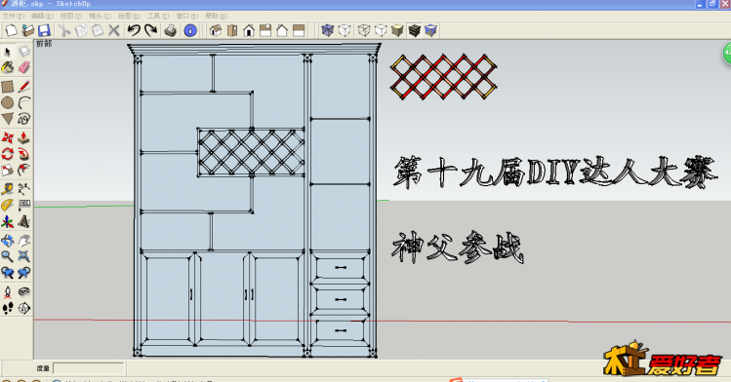This screenshot has width=731, height=382.
Task: Select the pink Eraser tool
Action: click(24, 68)
